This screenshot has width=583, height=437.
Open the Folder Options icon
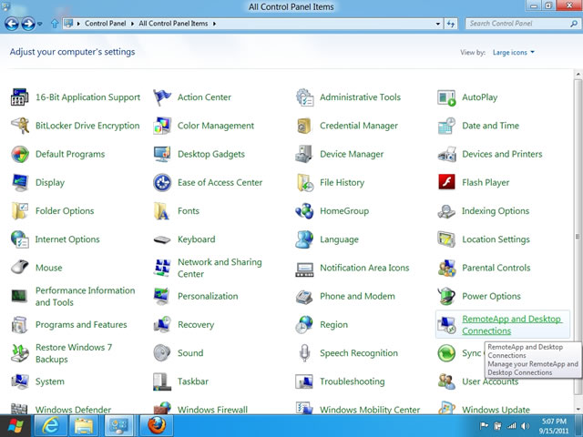[x=20, y=211]
